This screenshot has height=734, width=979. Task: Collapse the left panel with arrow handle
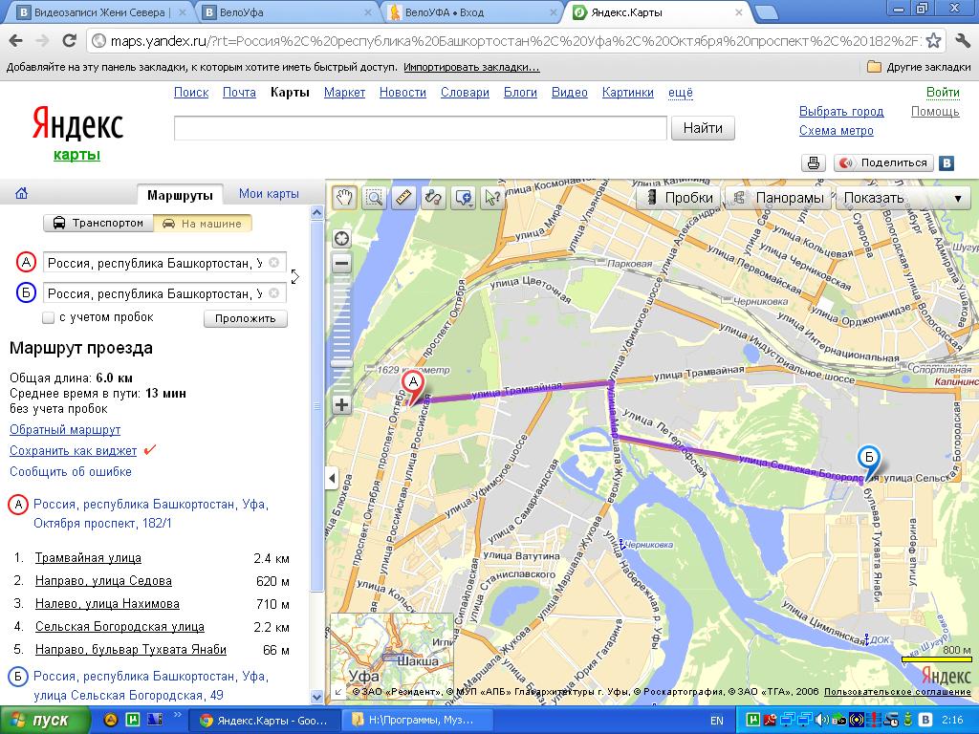(x=332, y=479)
